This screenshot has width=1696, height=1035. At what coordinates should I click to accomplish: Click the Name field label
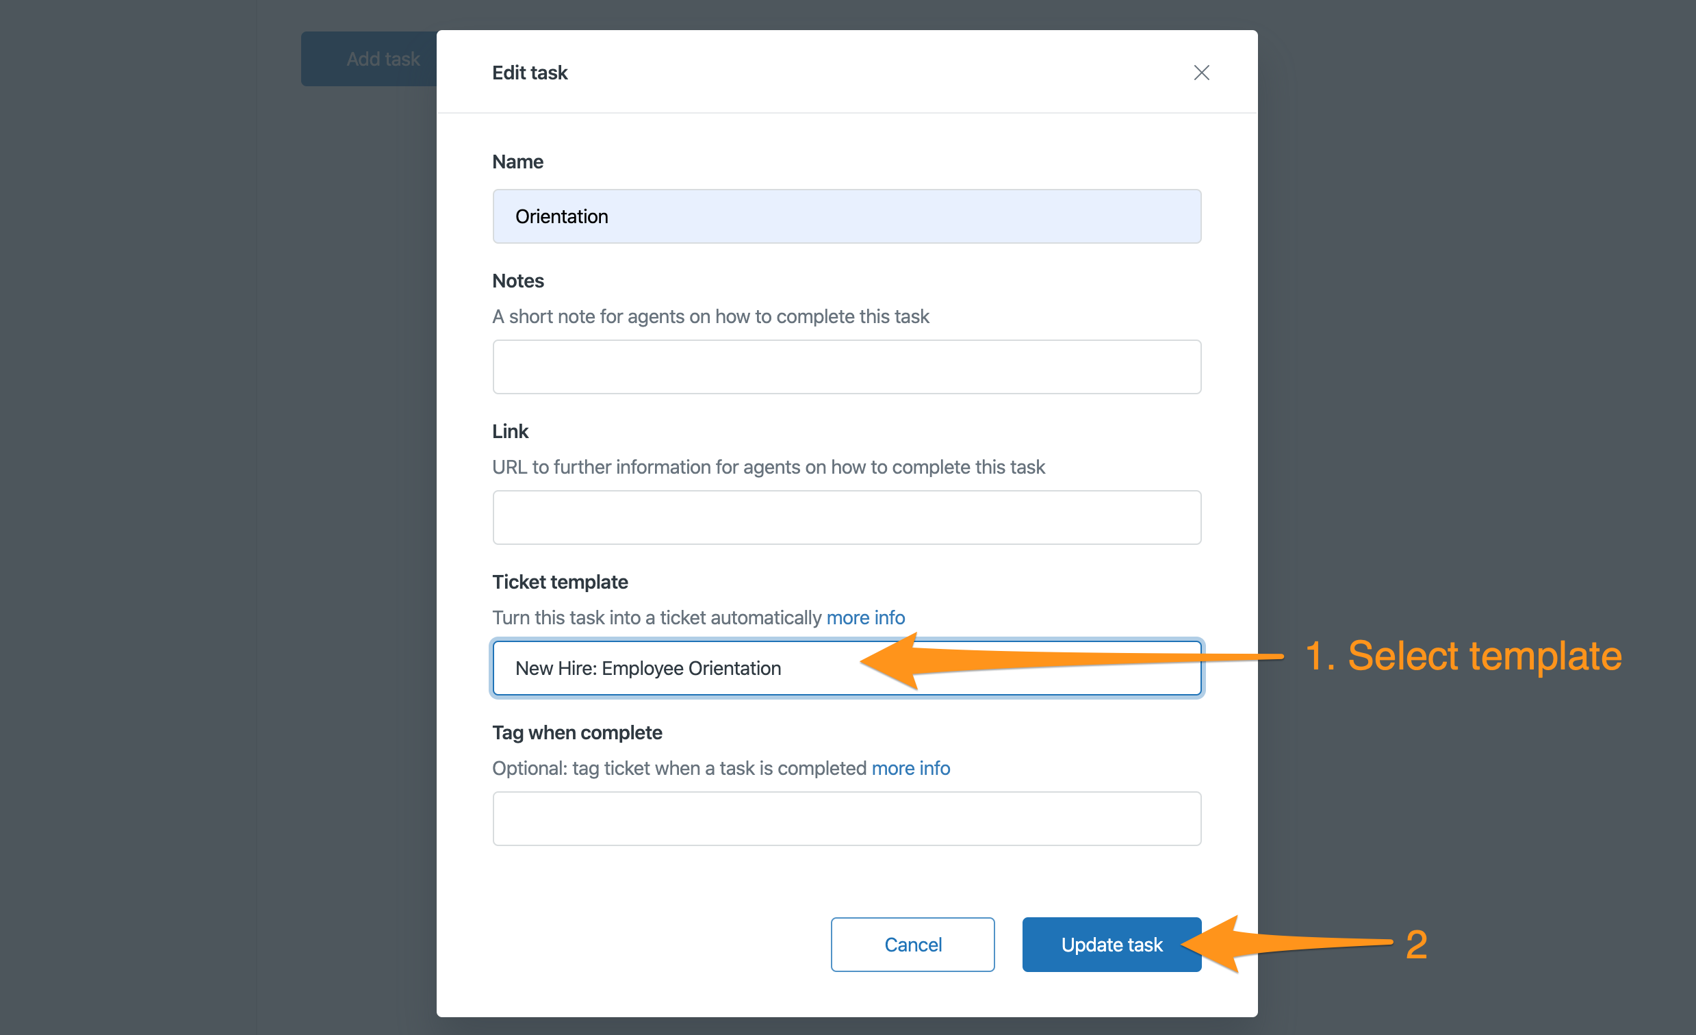(517, 162)
